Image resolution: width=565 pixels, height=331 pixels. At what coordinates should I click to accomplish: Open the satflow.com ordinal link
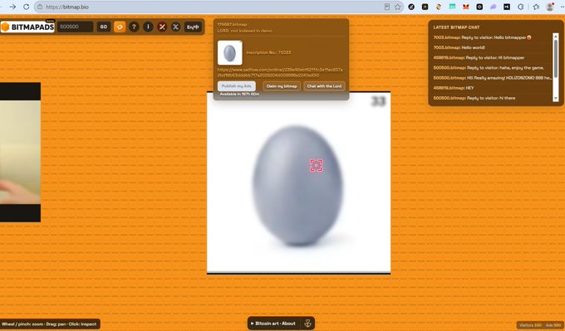[280, 72]
